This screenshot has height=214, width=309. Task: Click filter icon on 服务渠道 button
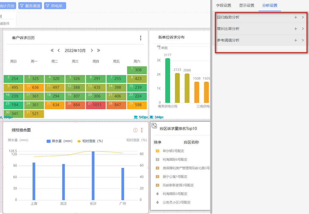22,6
